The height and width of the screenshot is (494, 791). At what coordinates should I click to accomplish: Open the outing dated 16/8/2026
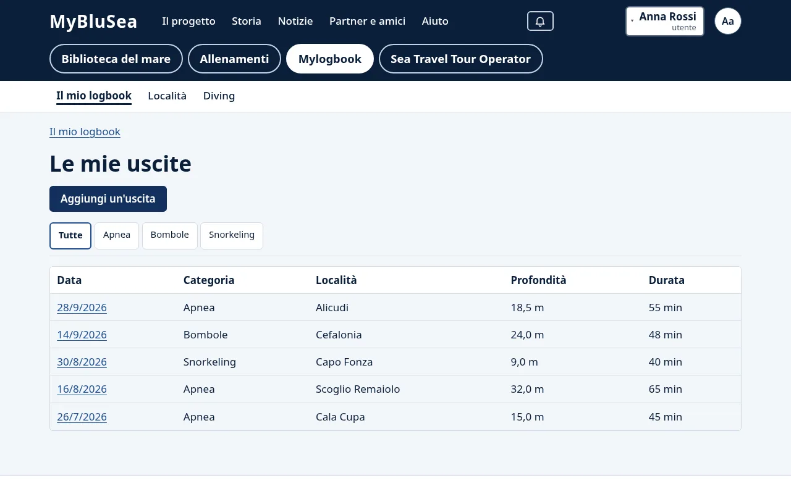pyautogui.click(x=82, y=389)
